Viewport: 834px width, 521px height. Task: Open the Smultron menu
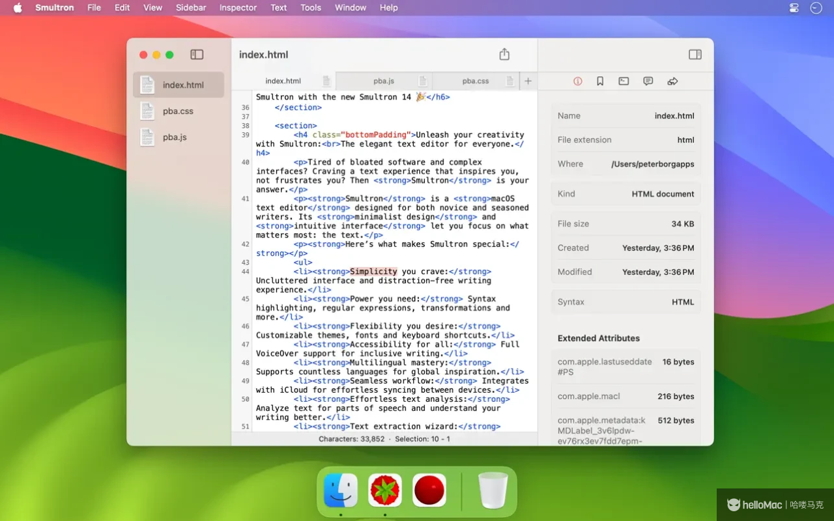(55, 8)
